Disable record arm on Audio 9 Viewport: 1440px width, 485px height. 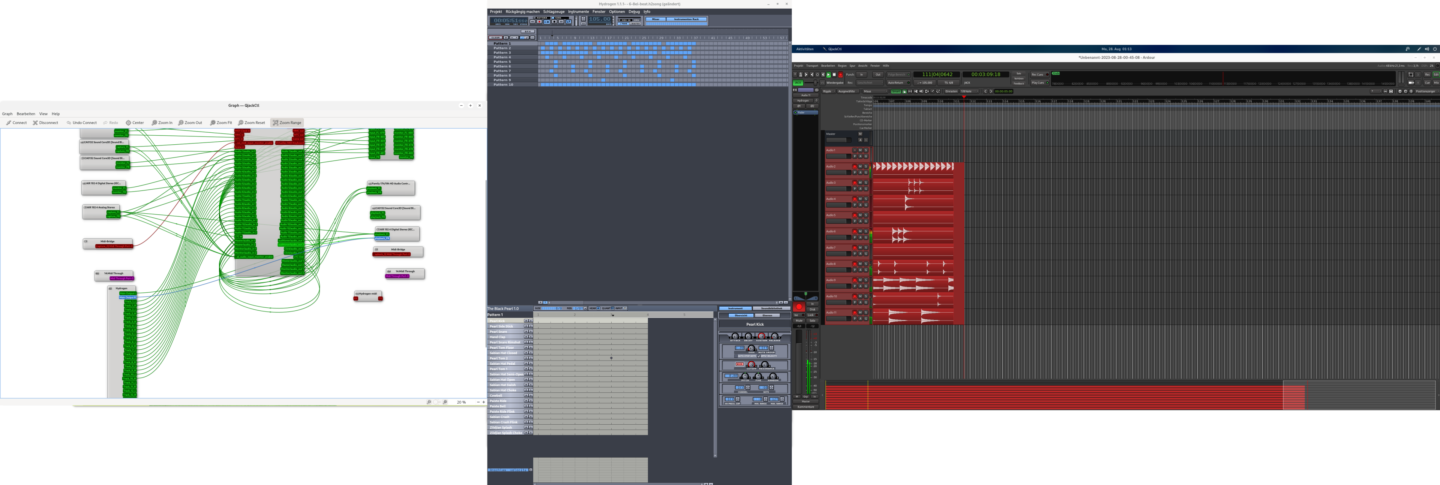click(x=855, y=280)
